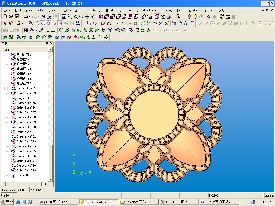Click the 开始 Start button
This screenshot has height=206, width=275.
(7, 202)
